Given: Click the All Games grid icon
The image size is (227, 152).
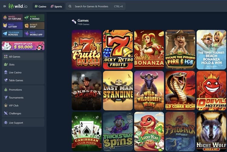Looking at the screenshot, I should coord(6,56).
